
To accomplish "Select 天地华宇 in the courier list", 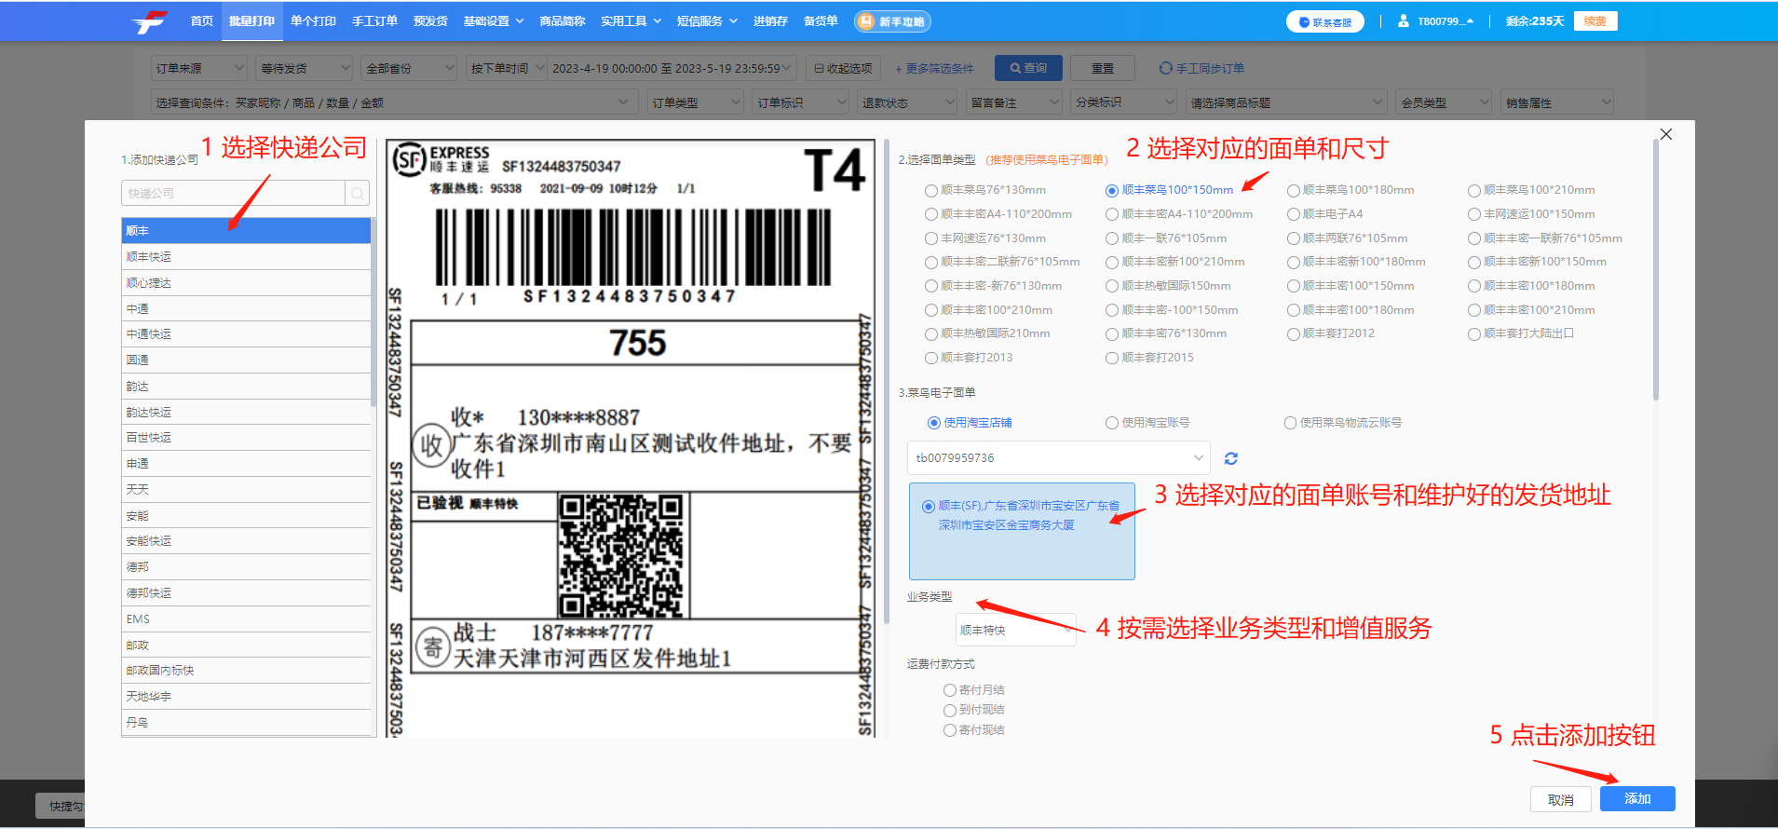I will coord(246,697).
